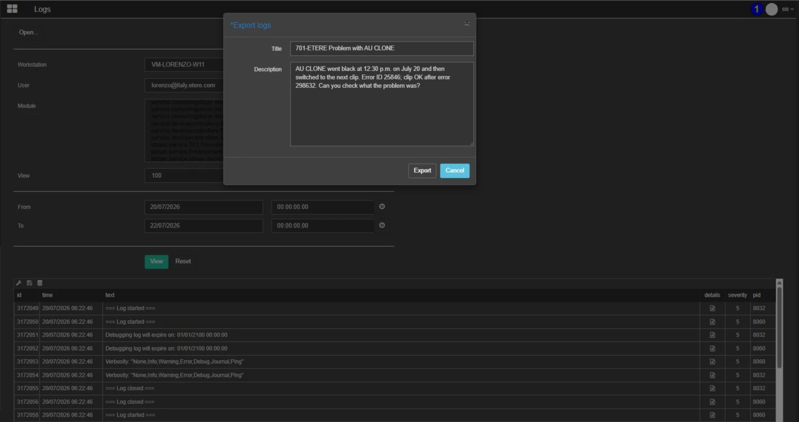This screenshot has height=422, width=799.
Task: Click the View count field showing 100
Action: [x=184, y=176]
